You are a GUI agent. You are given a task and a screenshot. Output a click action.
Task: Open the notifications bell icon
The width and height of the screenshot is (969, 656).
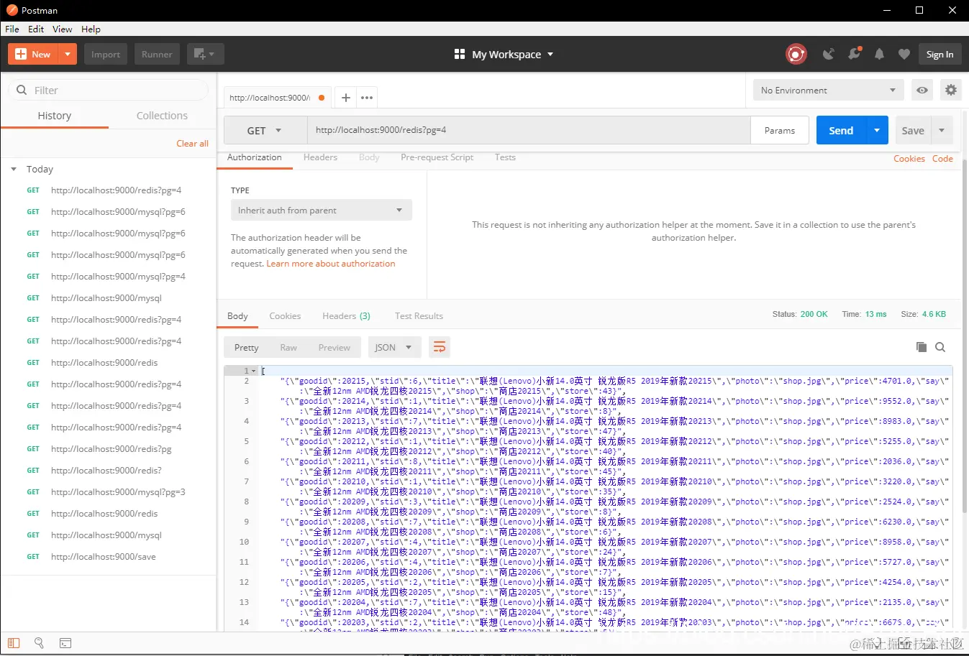tap(879, 55)
